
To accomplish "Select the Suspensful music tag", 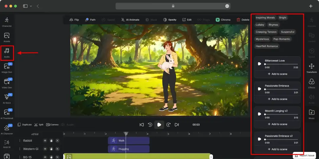I will click(x=287, y=32).
